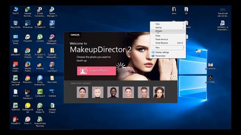The width and height of the screenshot is (241, 135).
Task: Select the Adobe Creative Cloud desktop icon
Action: click(x=15, y=67)
